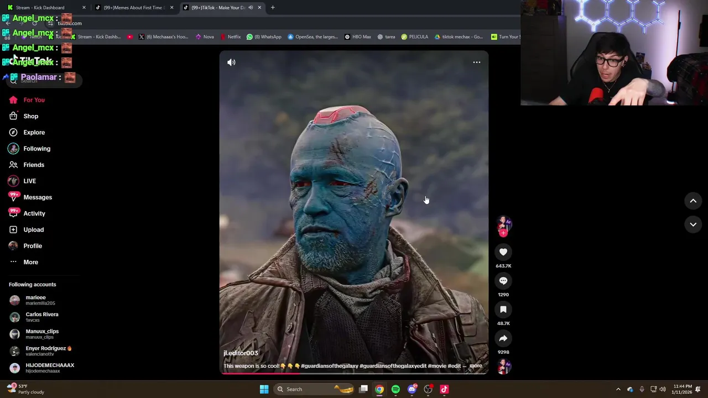708x398 pixels.
Task: Open the Mechaaax X bookmark
Action: tap(163, 37)
